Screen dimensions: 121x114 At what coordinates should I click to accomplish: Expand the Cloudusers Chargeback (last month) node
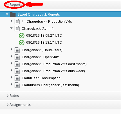12,84
